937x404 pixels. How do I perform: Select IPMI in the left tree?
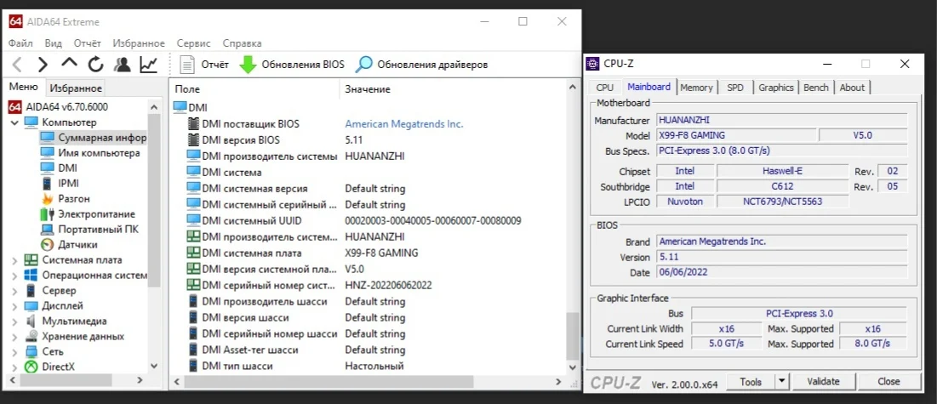[60, 184]
